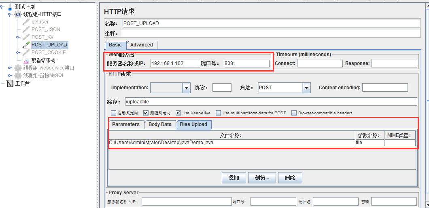
Task: Click the MIME类型 column header
Action: coord(400,135)
